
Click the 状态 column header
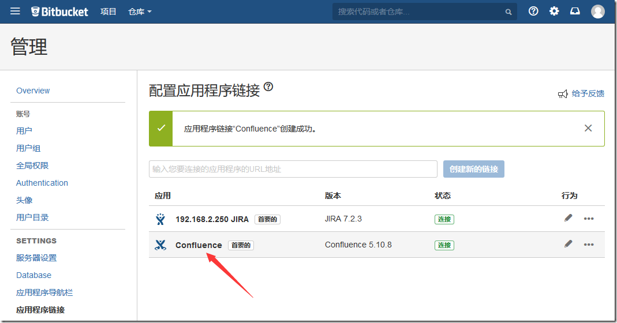click(x=443, y=196)
